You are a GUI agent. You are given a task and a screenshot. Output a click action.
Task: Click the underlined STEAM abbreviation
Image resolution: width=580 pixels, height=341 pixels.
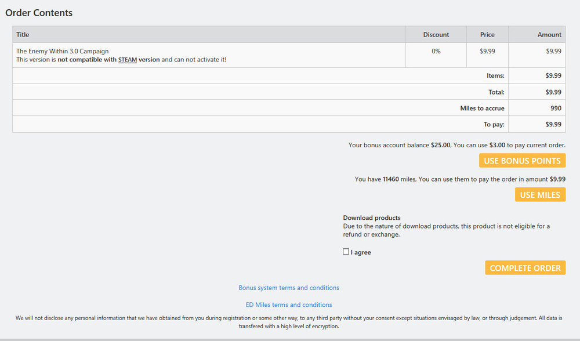128,59
